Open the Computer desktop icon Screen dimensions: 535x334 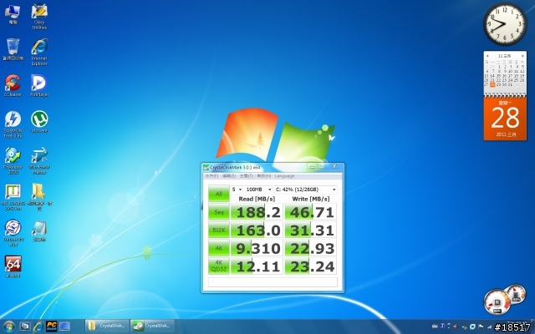13,14
